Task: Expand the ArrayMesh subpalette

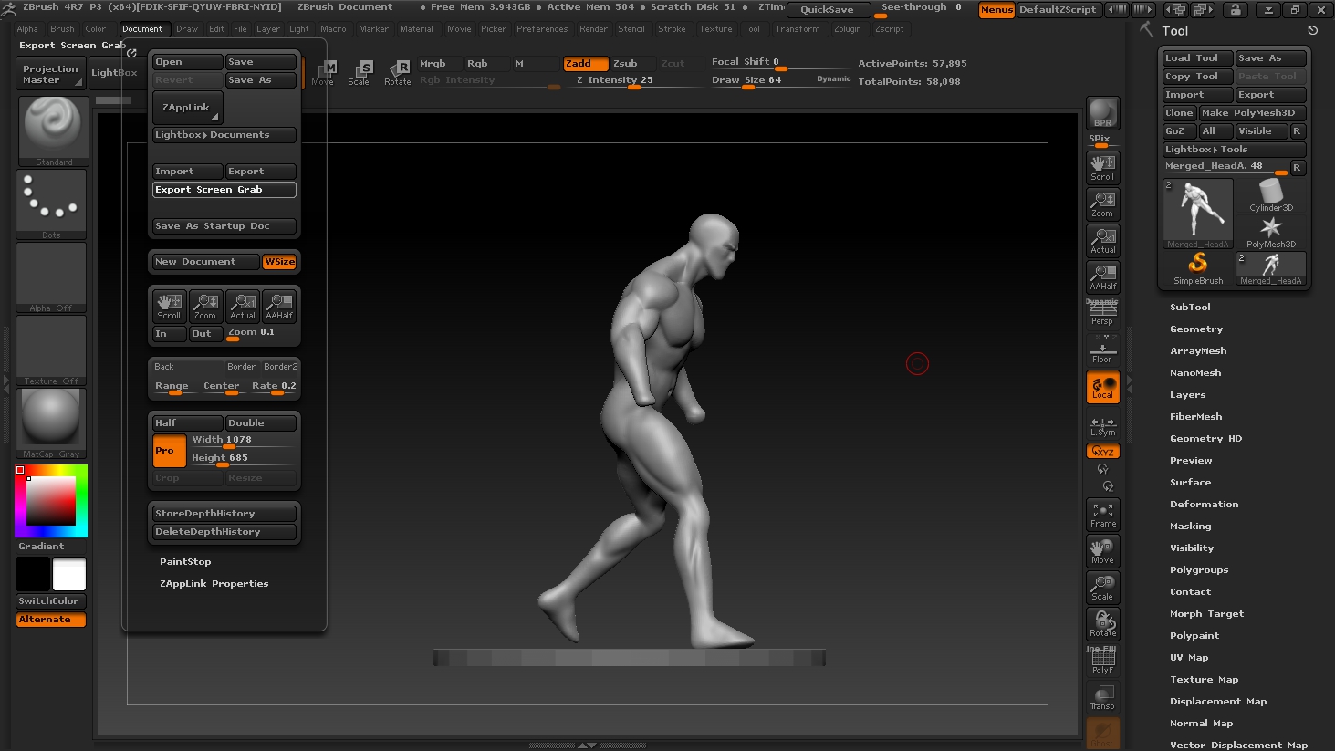Action: pos(1198,351)
